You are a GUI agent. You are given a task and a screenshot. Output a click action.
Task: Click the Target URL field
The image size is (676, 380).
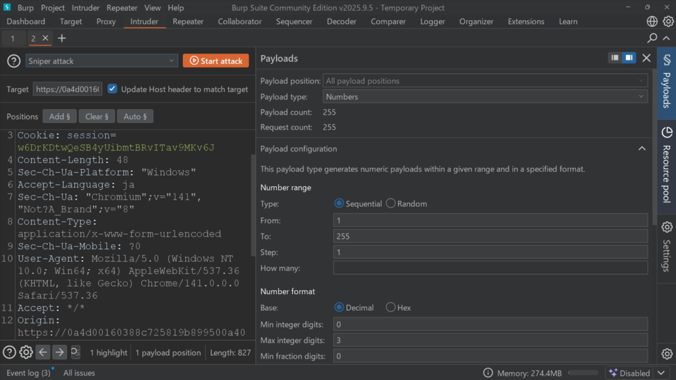(x=68, y=89)
